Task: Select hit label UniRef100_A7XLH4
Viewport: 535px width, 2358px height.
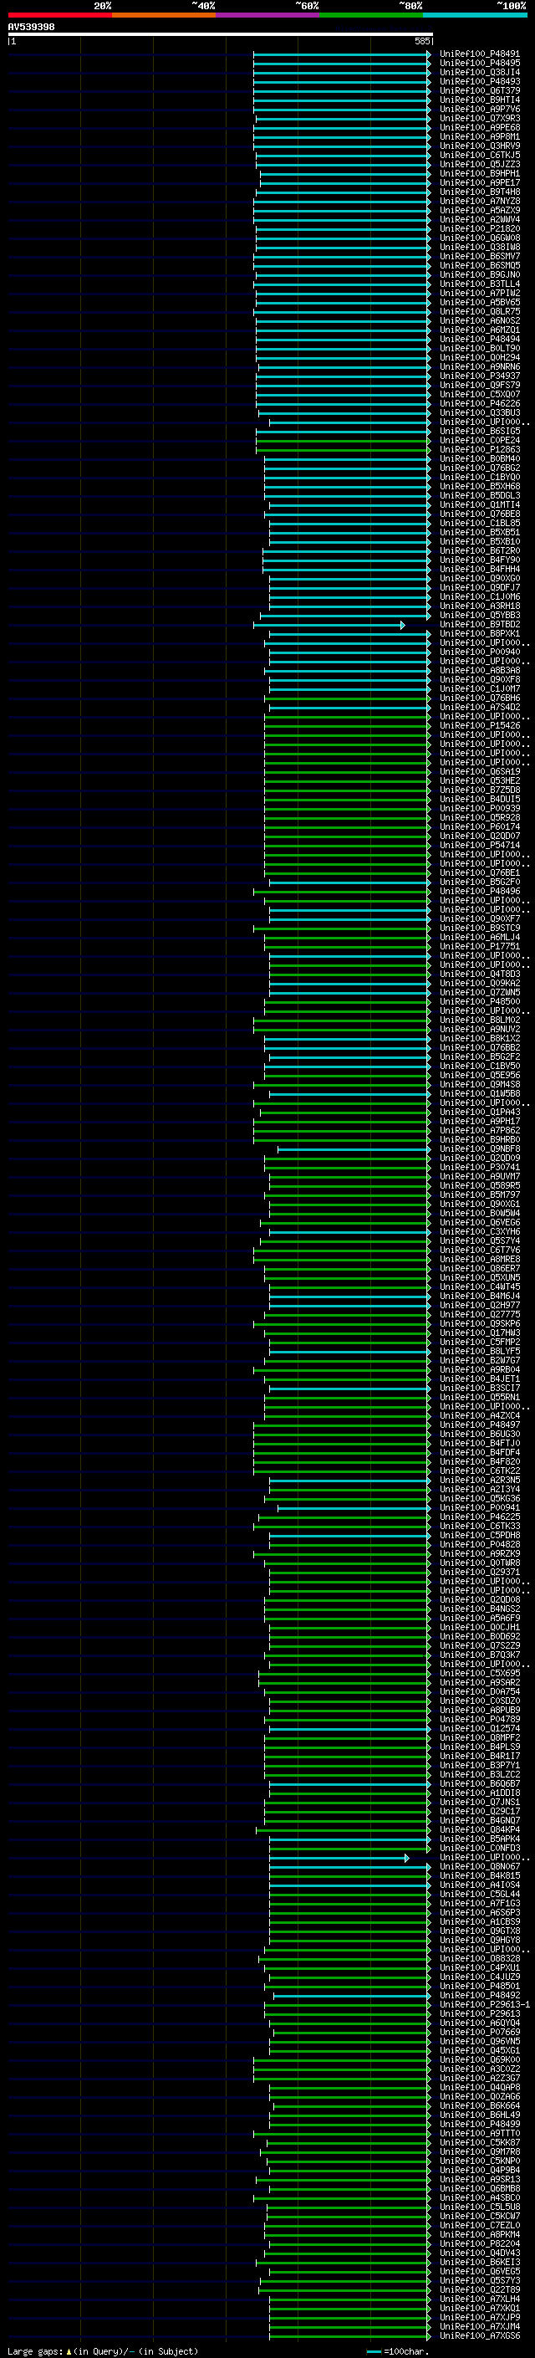Action: coord(480,2299)
